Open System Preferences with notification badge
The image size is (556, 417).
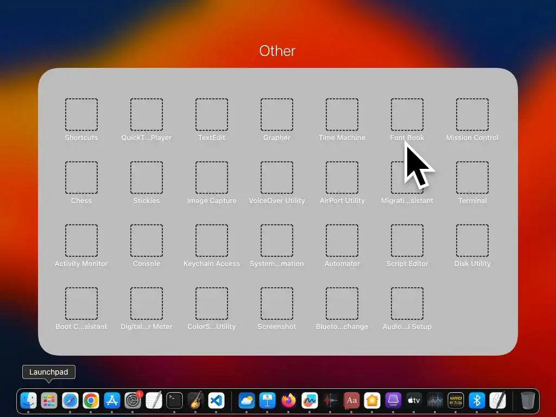point(132,401)
